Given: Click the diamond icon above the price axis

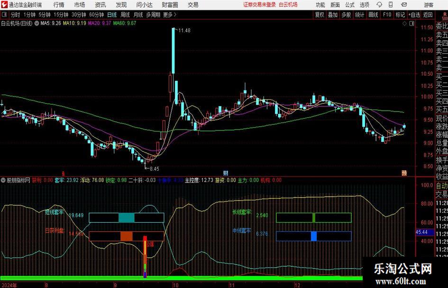Looking at the screenshot, I should tap(404, 24).
